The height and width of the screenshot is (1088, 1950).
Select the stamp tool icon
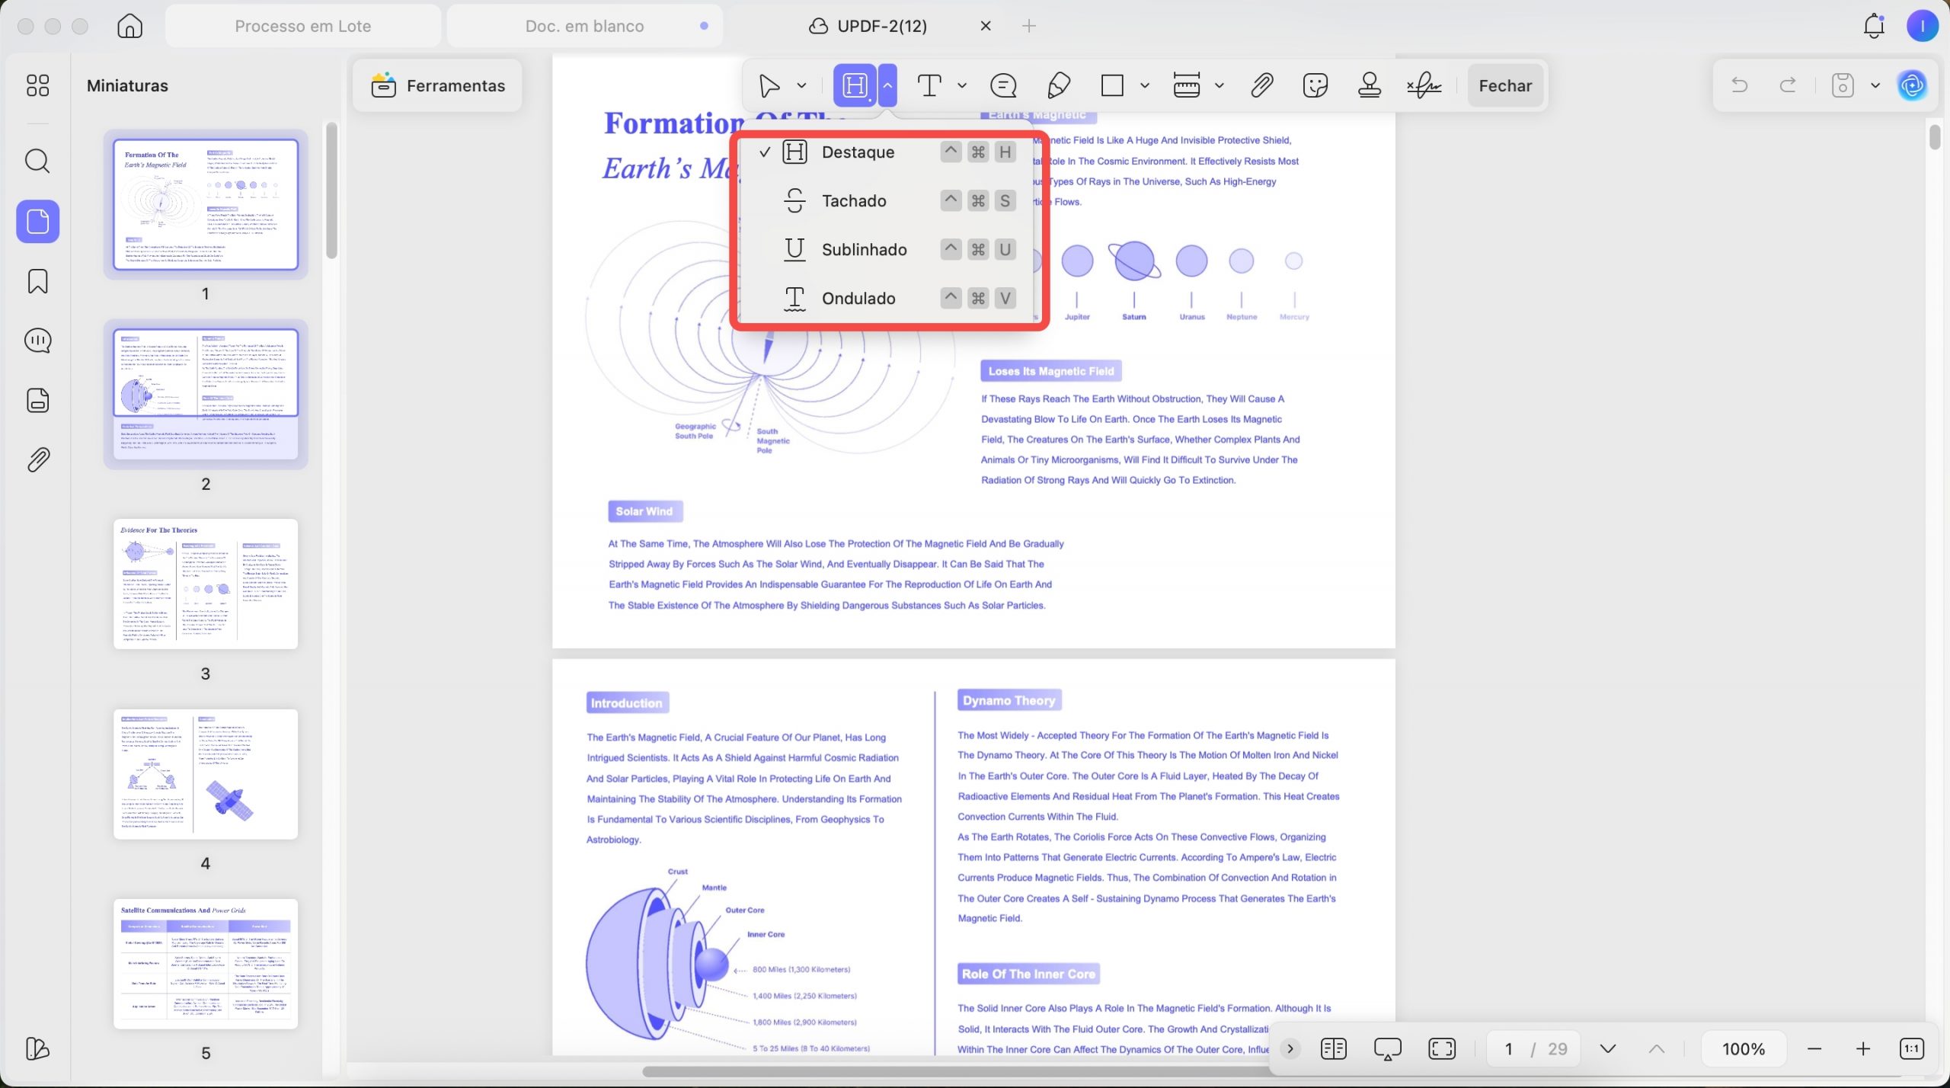(x=1370, y=85)
